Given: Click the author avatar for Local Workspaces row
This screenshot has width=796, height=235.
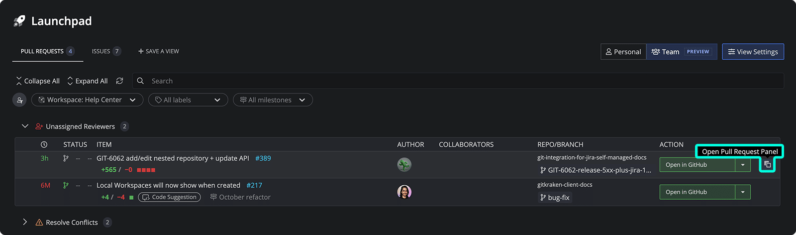Looking at the screenshot, I should click(404, 192).
